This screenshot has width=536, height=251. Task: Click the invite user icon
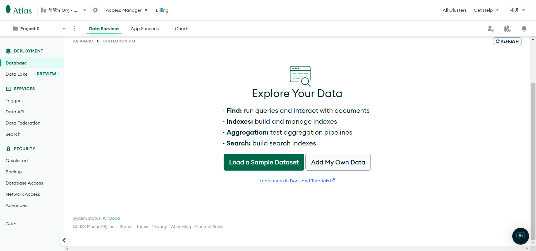(x=490, y=28)
